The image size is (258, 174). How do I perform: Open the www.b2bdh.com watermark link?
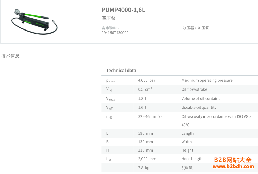click(233, 166)
